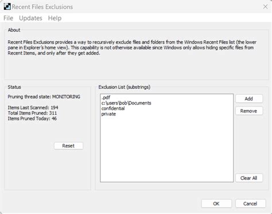Click the Pruning thread state MONITORING text
Viewport: 272px width, 214px height.
[44, 97]
